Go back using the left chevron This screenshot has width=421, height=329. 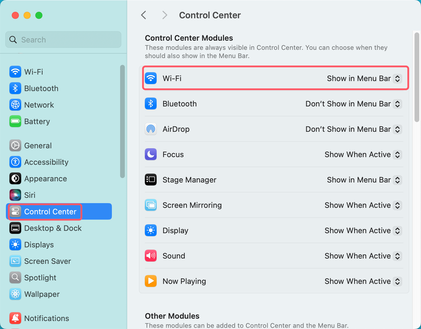144,15
